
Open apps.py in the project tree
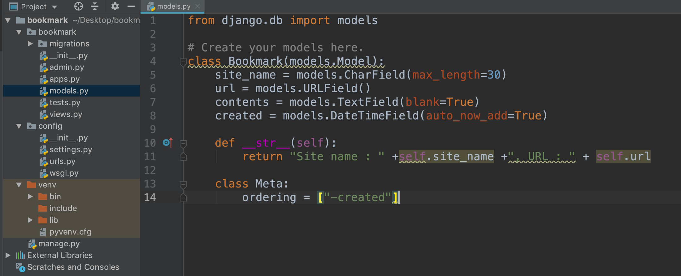click(64, 79)
